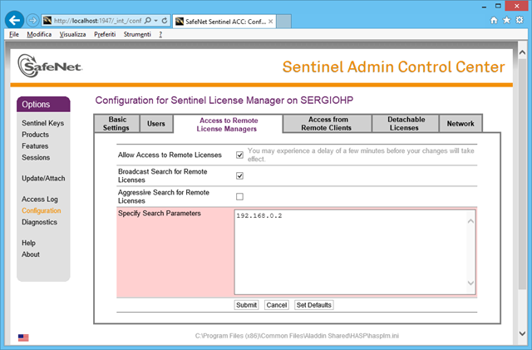Click the SafeNet logo
The image size is (532, 350).
pos(50,66)
